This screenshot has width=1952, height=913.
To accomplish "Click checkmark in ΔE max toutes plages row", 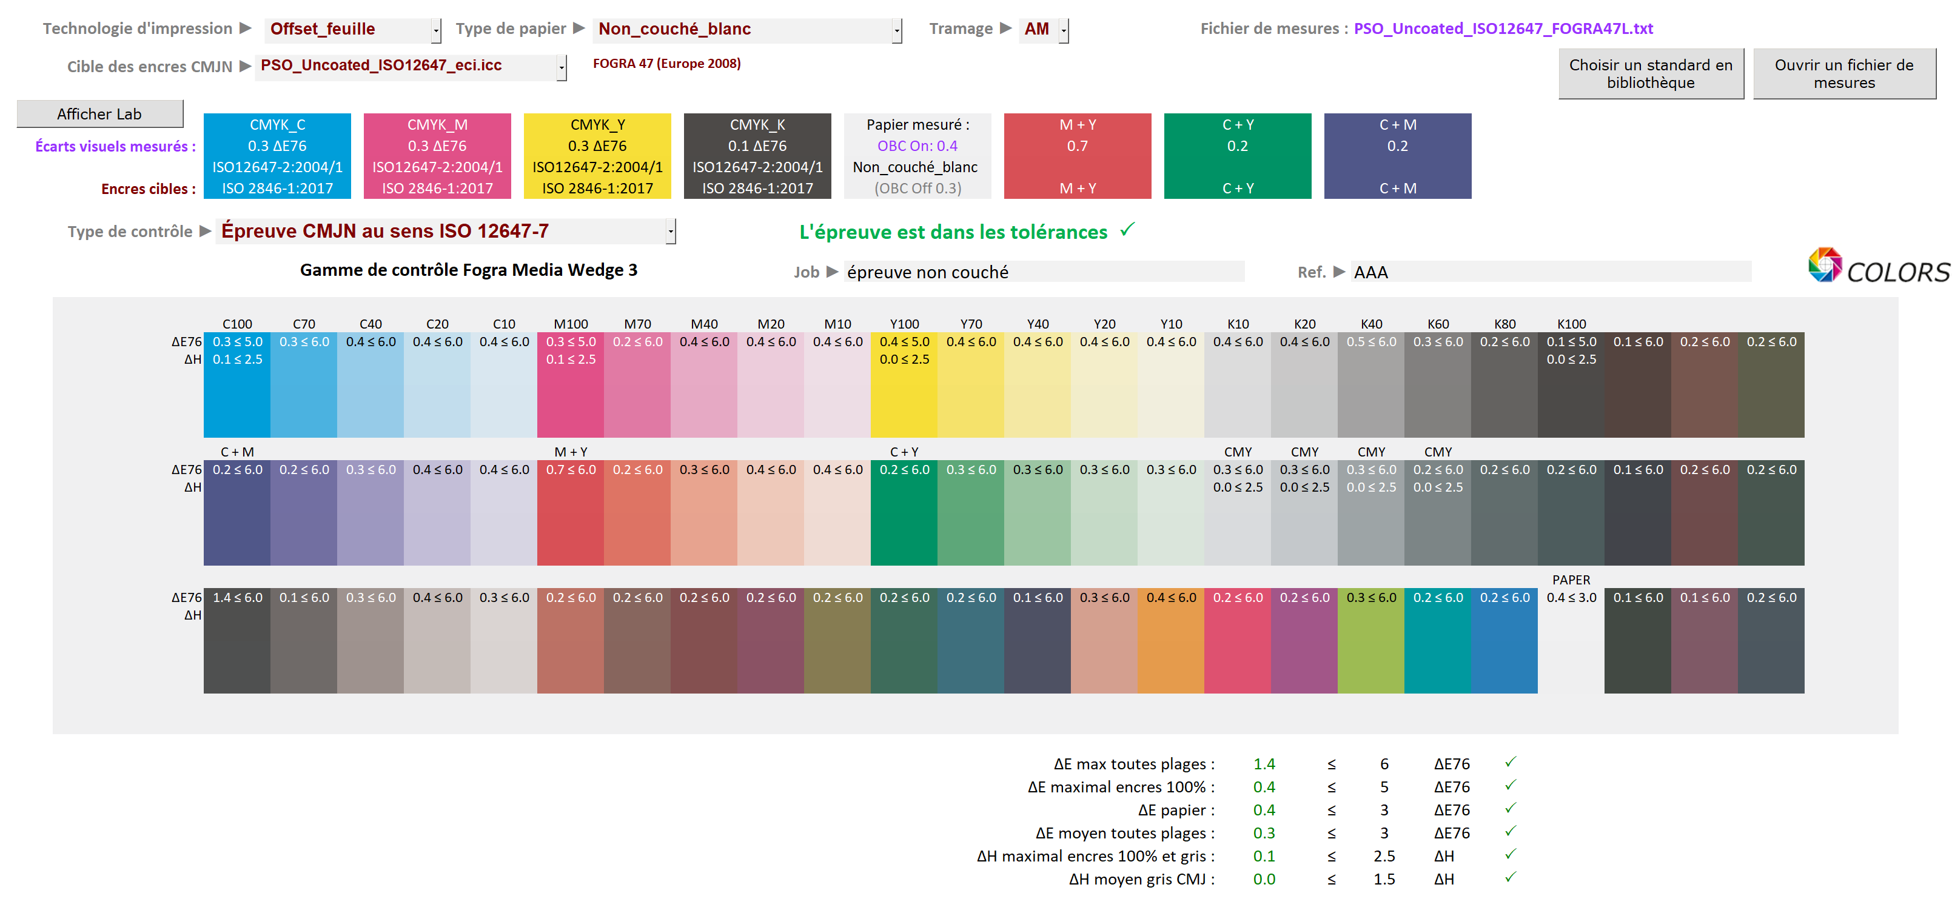I will coord(1510,762).
